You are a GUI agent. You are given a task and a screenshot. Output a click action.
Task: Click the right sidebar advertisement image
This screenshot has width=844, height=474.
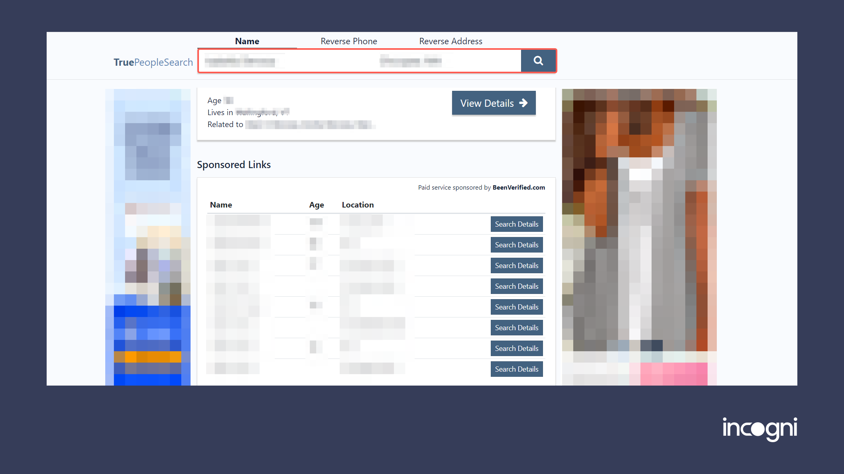point(639,237)
